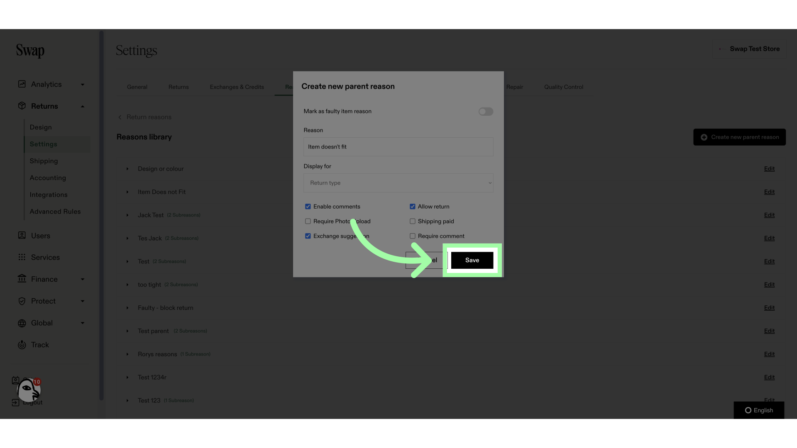Viewport: 797px width, 448px height.
Task: Click Edit for Item Does not Fit
Action: [x=769, y=192]
